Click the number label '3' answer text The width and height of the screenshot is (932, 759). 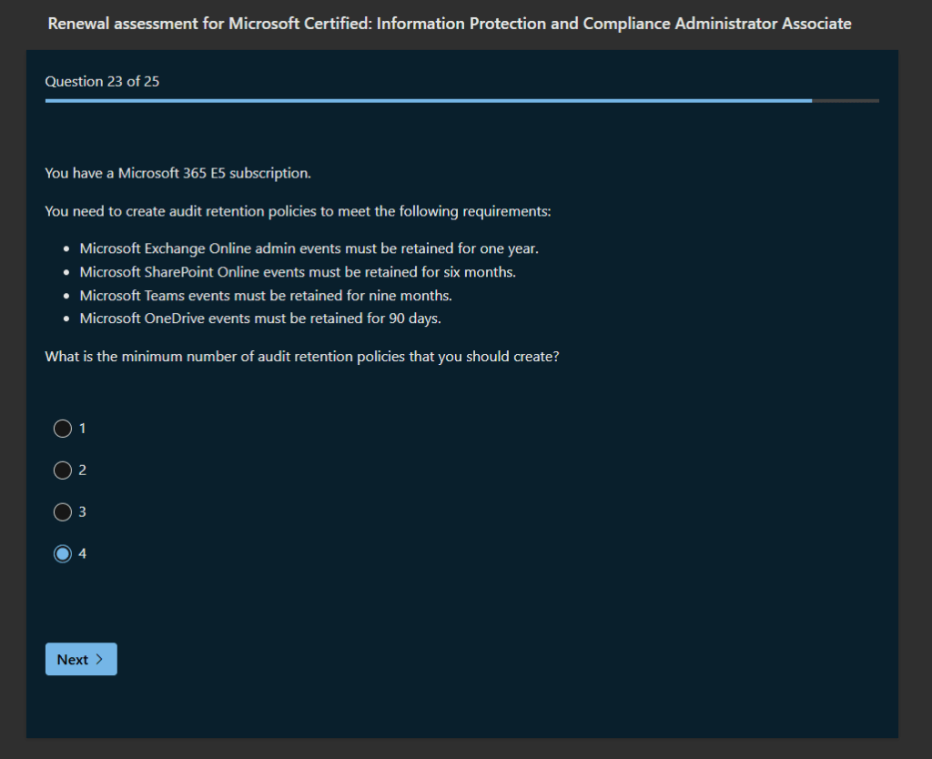point(83,511)
